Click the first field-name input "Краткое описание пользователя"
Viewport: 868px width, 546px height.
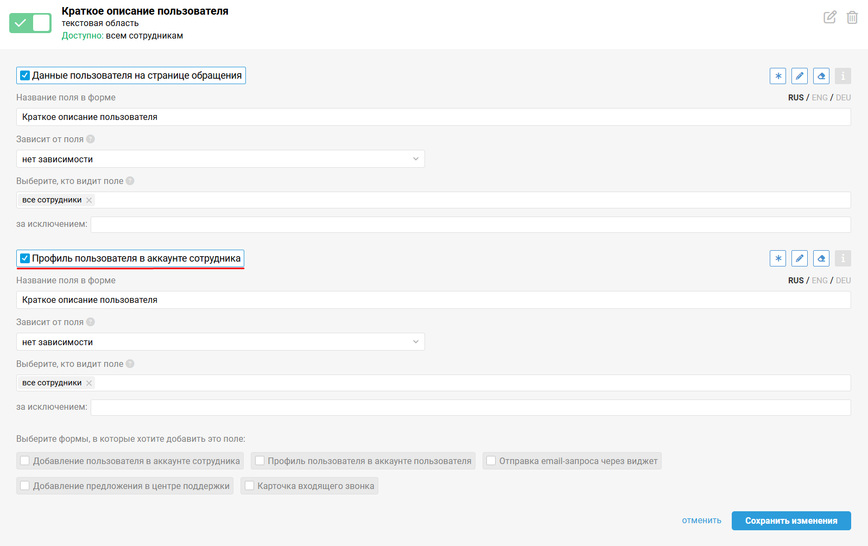(434, 117)
